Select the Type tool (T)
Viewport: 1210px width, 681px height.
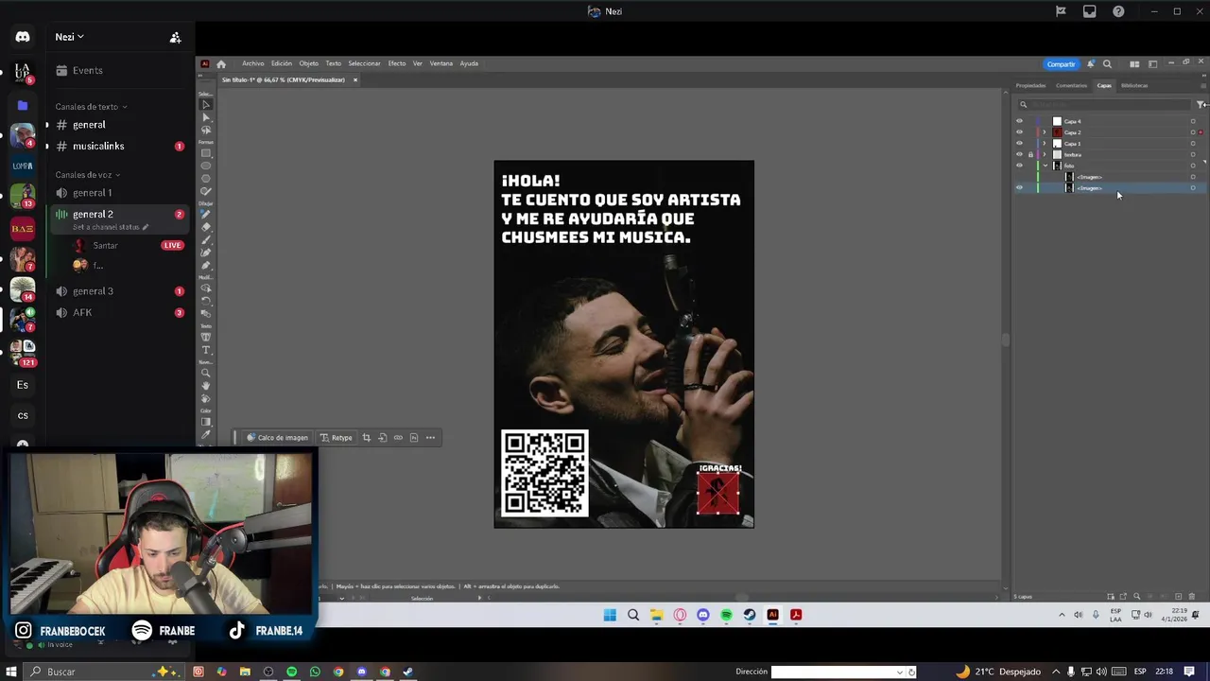206,350
